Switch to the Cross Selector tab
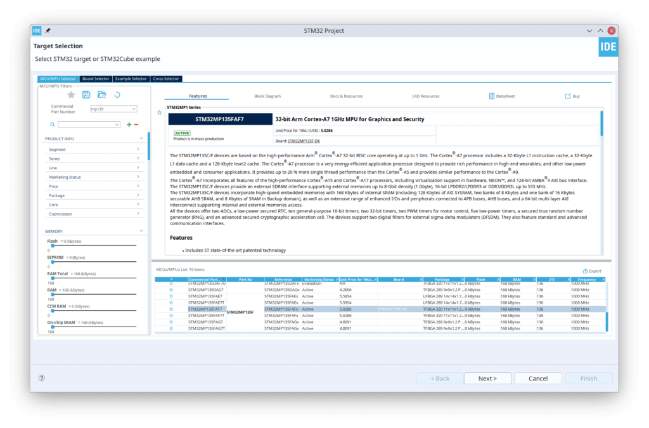 click(x=166, y=79)
